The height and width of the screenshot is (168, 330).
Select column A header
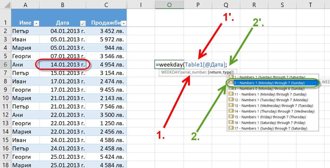tap(25, 5)
